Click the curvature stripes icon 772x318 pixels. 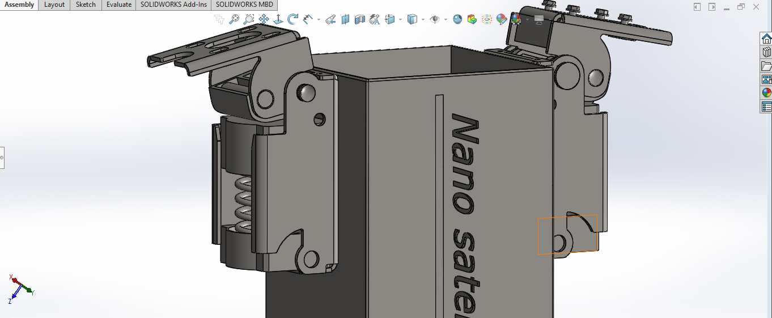[x=487, y=19]
